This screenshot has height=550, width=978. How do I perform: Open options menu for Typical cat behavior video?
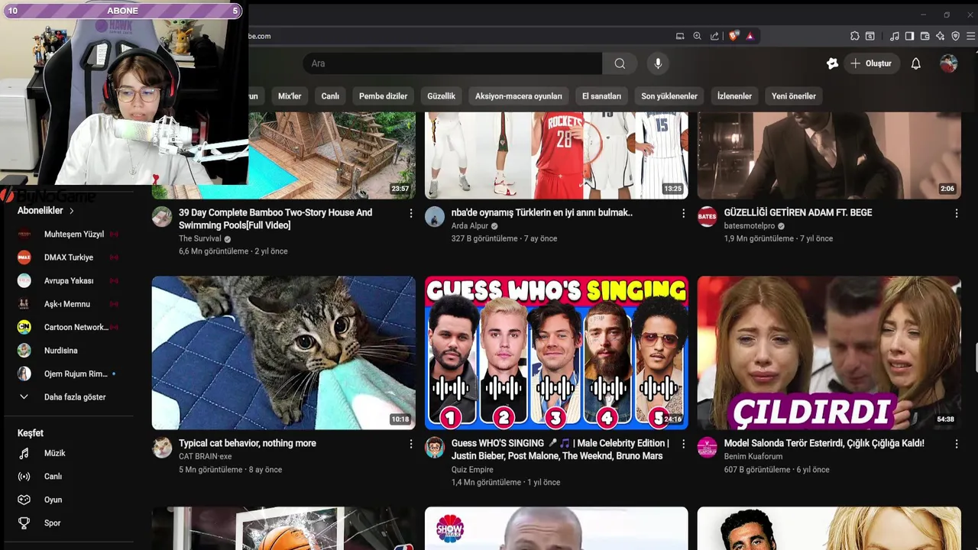tap(411, 444)
